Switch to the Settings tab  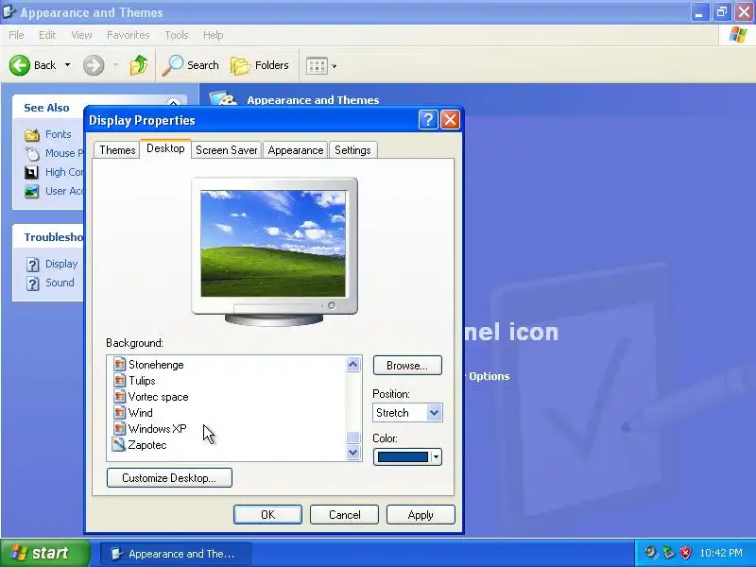pyautogui.click(x=352, y=150)
